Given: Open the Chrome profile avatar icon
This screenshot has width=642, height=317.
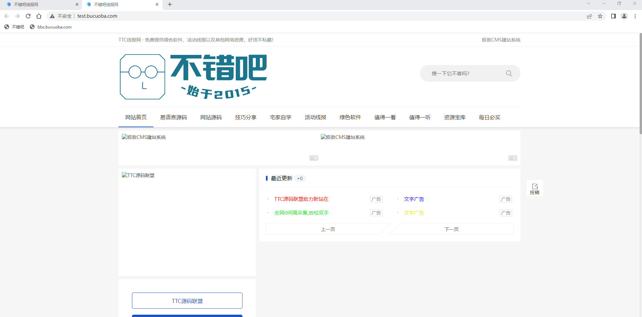Looking at the screenshot, I should pyautogui.click(x=624, y=16).
